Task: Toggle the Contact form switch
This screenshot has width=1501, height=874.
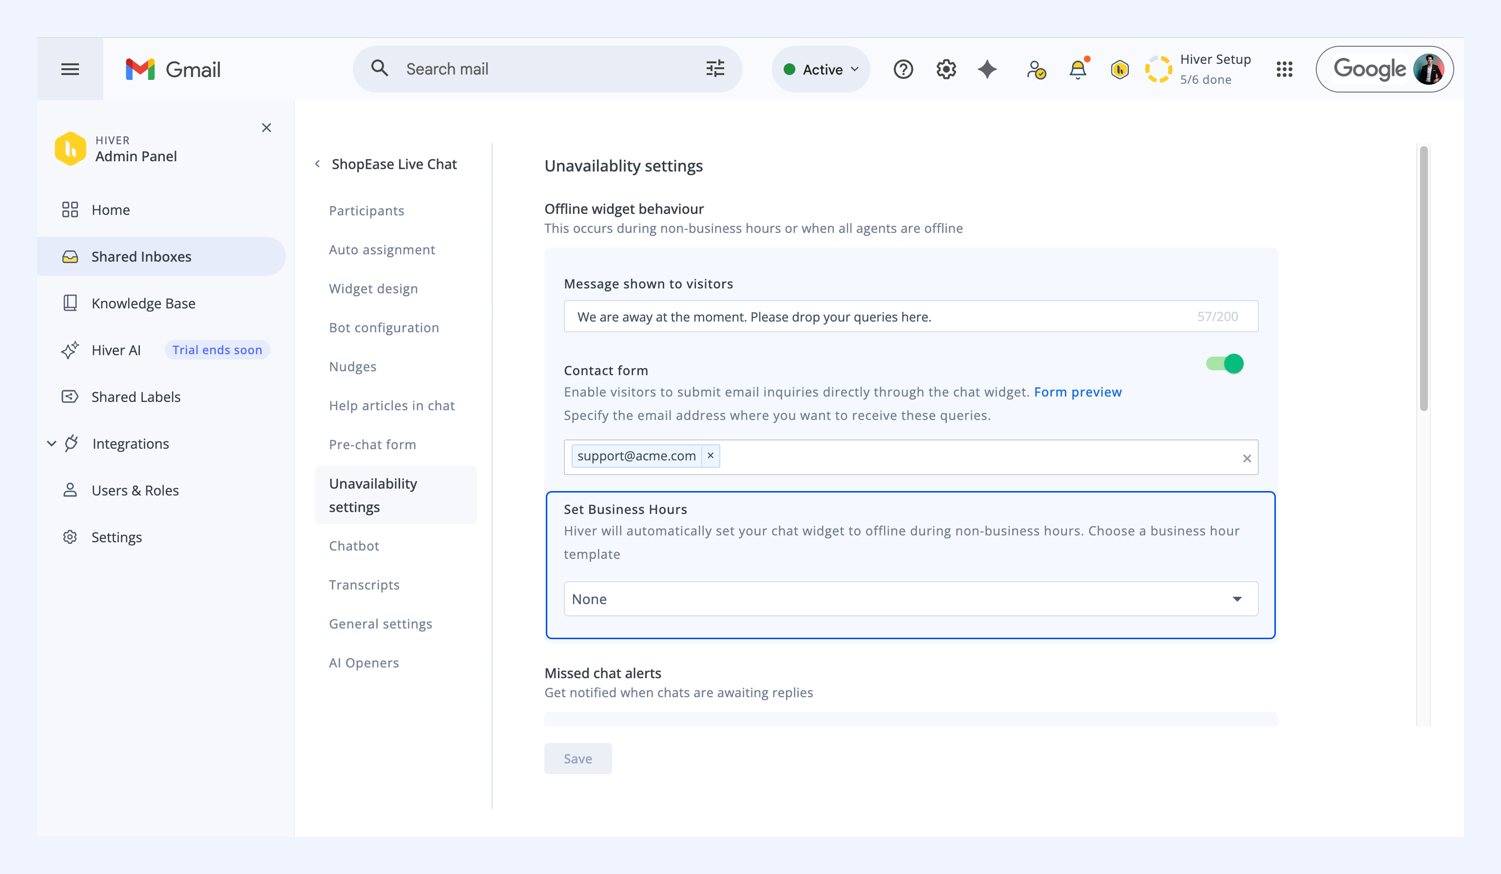Action: tap(1225, 363)
